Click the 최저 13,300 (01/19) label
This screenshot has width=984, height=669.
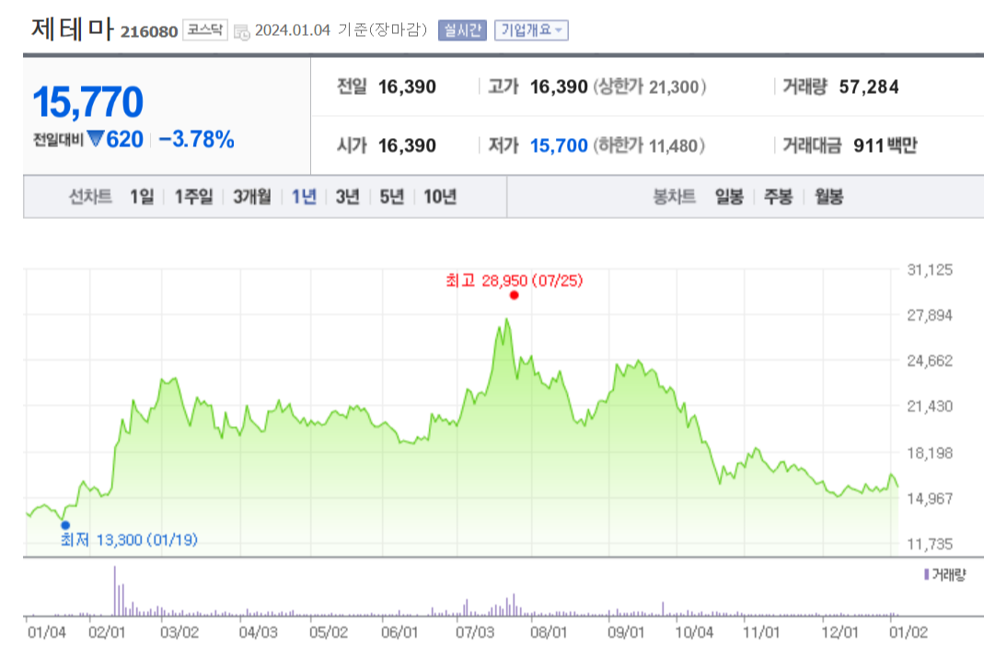coord(129,540)
